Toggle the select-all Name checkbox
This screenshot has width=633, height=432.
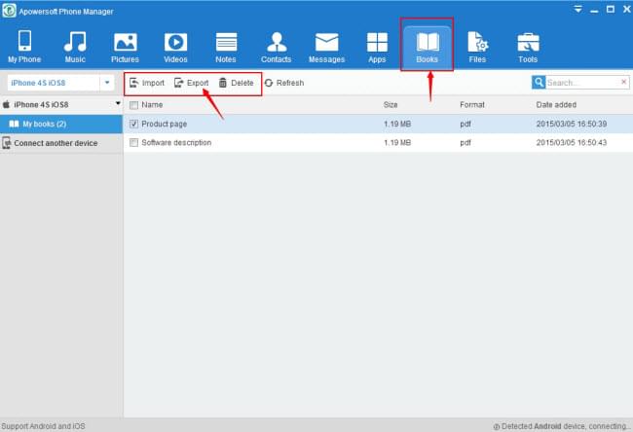click(134, 105)
